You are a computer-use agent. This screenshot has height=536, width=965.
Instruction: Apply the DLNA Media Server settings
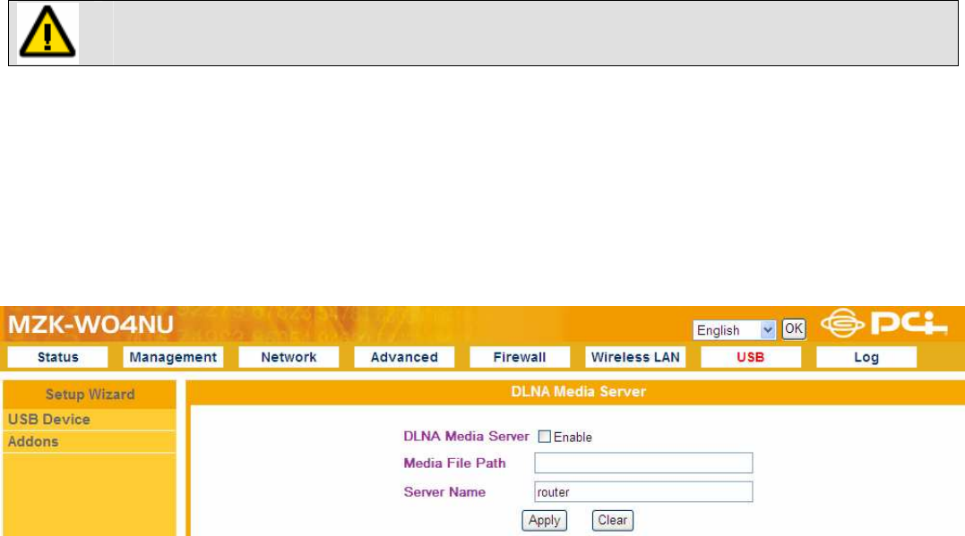544,520
